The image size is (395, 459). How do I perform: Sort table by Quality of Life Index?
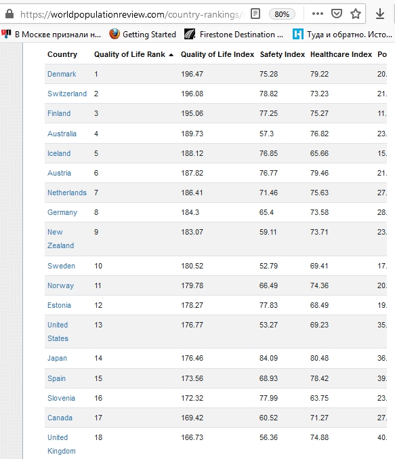pyautogui.click(x=217, y=54)
